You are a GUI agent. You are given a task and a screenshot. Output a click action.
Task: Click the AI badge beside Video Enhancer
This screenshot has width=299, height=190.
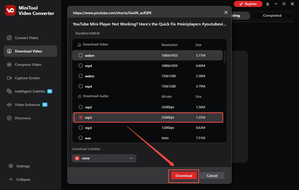[x=45, y=105]
